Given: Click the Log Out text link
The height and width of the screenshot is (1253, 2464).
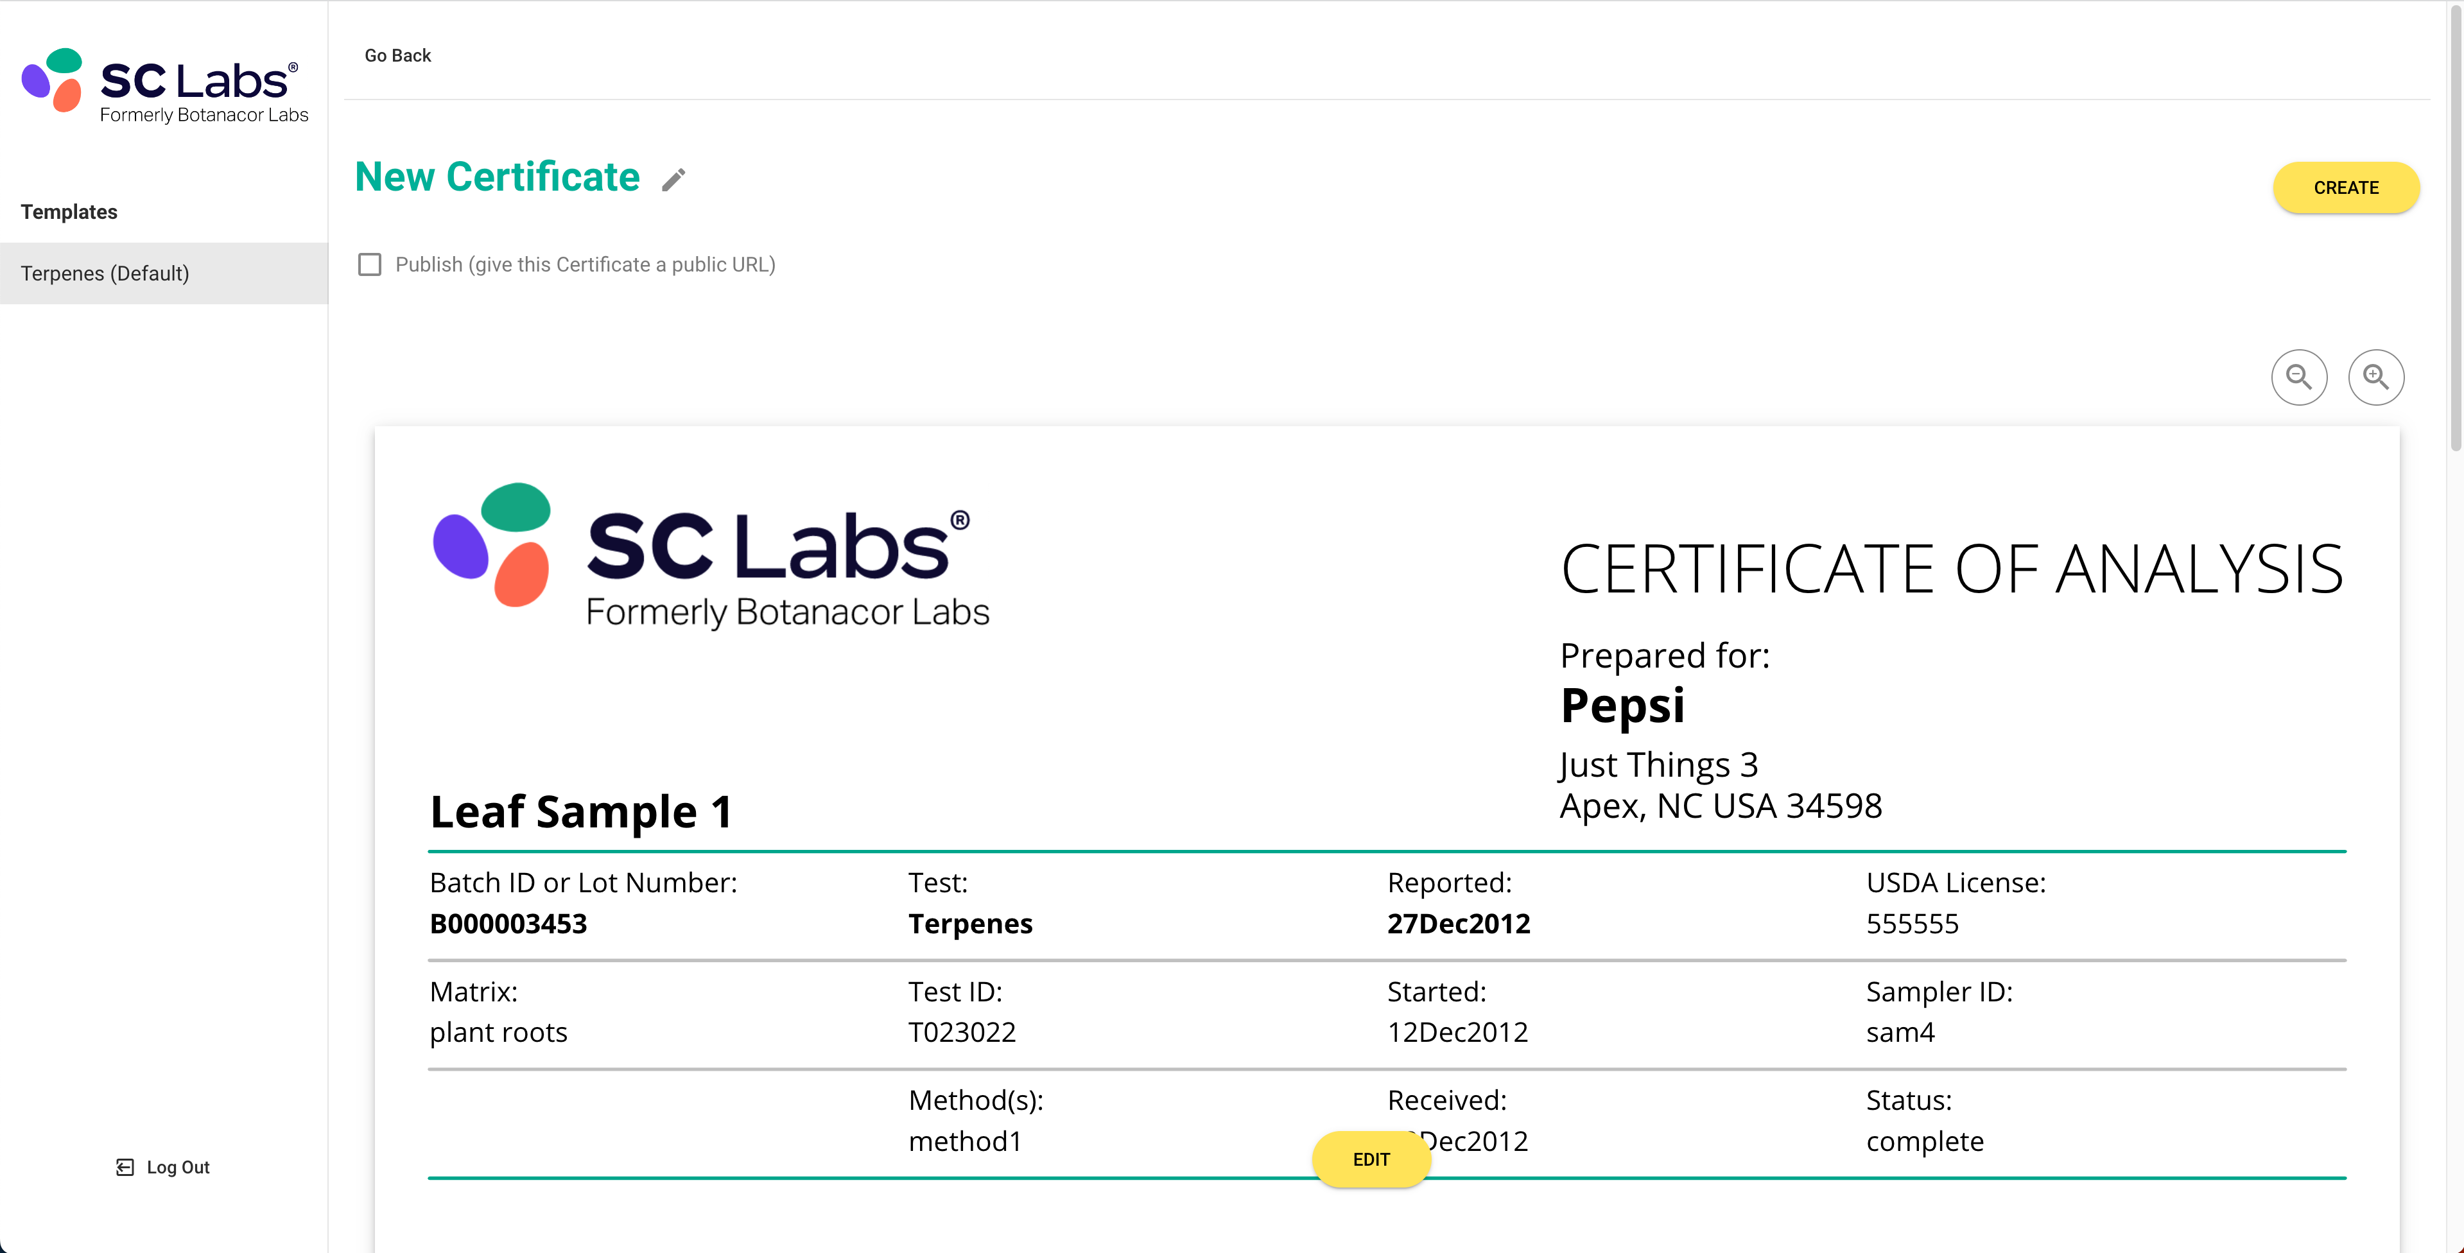Looking at the screenshot, I should pos(178,1167).
